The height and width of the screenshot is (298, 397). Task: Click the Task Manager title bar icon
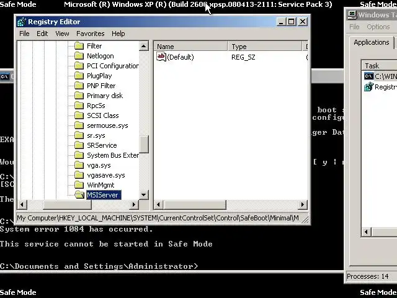click(352, 15)
